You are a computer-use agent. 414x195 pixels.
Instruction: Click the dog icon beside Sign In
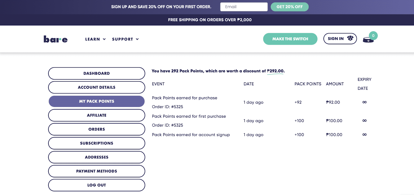tap(350, 38)
